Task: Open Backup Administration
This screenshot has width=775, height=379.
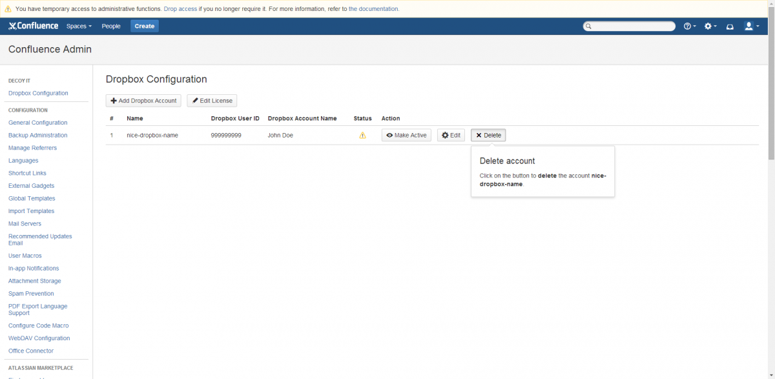Action: tap(37, 136)
